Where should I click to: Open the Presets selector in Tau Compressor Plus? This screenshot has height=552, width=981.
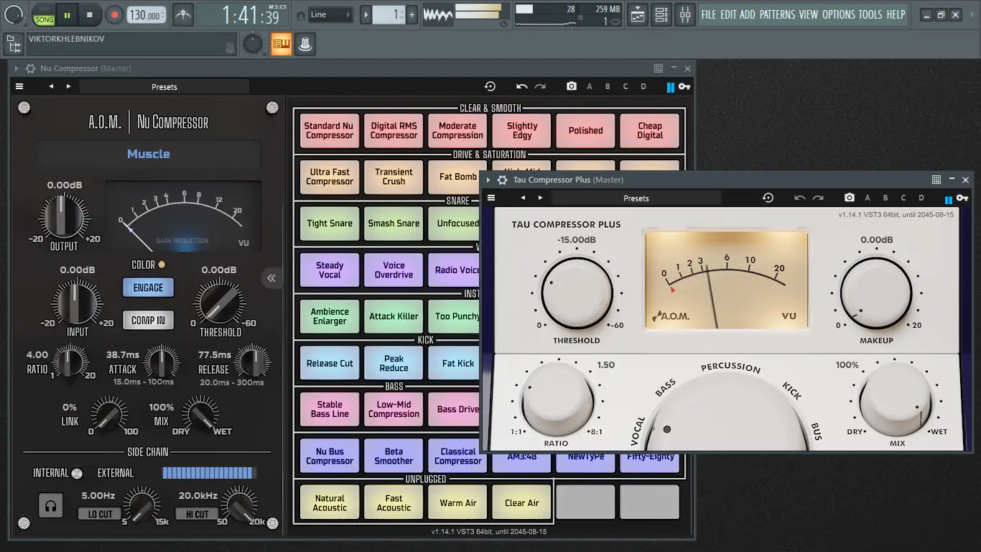coord(636,198)
